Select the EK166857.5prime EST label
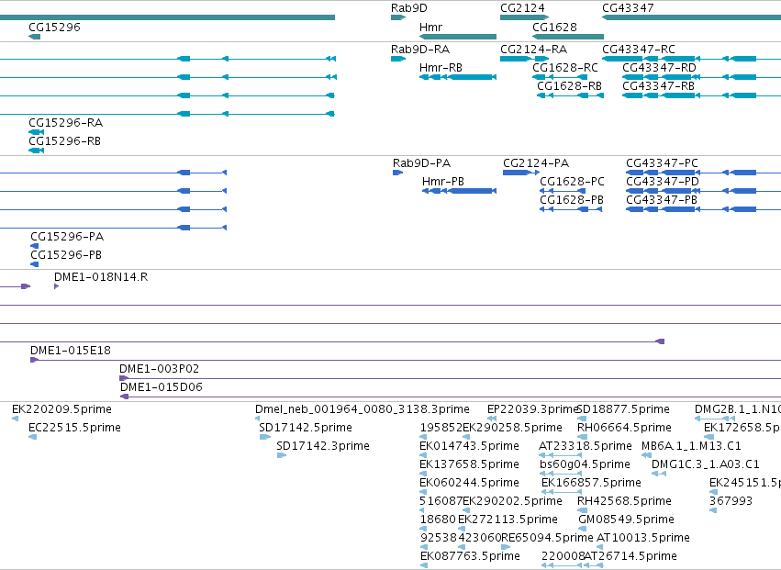Screen dimensions: 781x570 coord(591,483)
